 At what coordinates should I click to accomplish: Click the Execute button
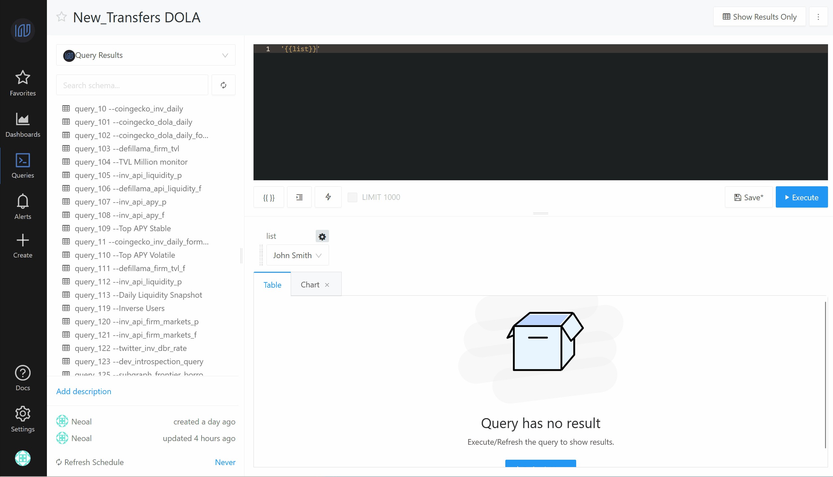coord(801,197)
